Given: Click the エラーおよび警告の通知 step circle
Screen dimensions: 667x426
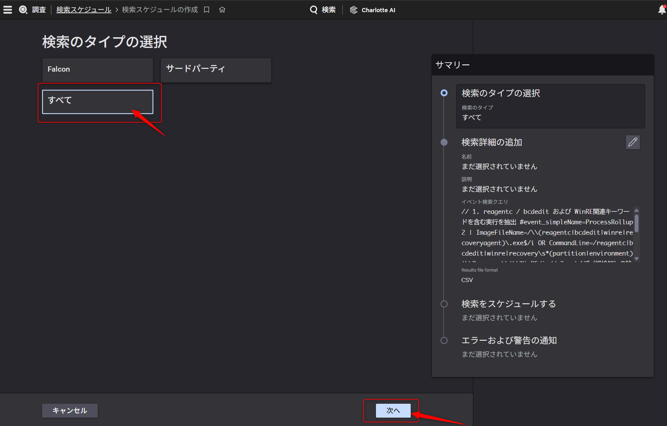Looking at the screenshot, I should click(x=444, y=340).
